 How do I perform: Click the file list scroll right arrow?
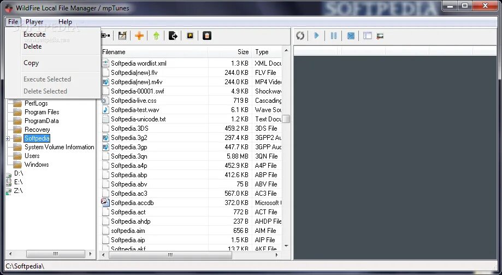[x=277, y=255]
